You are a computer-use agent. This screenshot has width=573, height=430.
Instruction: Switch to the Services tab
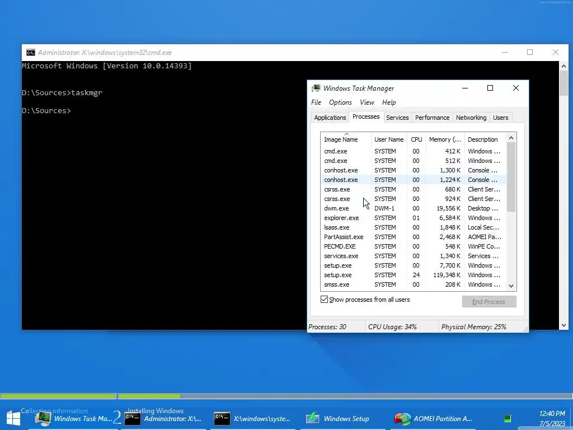[397, 118]
